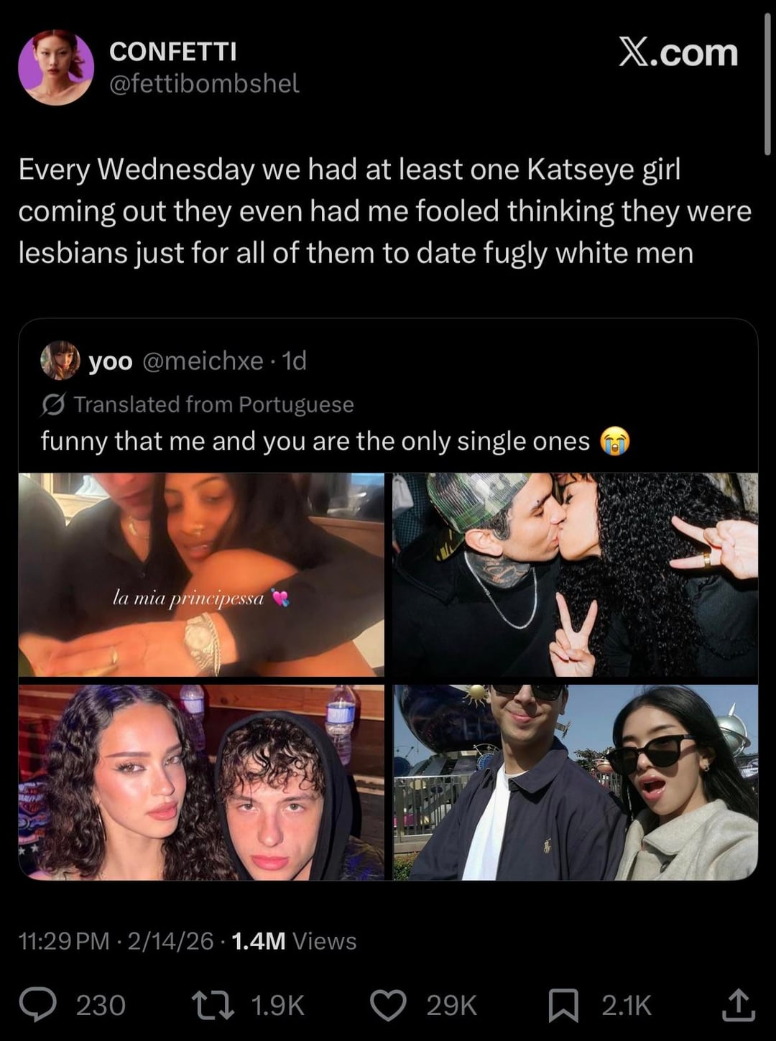Open the la mia principessa photo
The height and width of the screenshot is (1041, 776).
[x=201, y=574]
